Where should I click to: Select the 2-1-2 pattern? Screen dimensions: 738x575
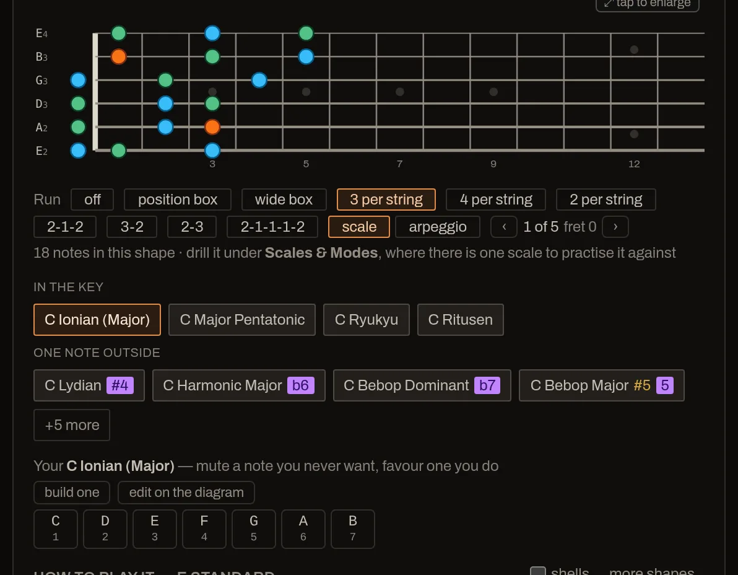point(65,227)
